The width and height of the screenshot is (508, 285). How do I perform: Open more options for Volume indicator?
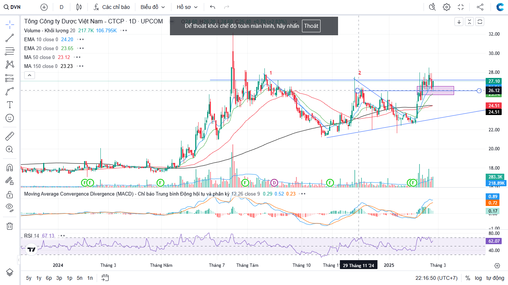pos(124,30)
